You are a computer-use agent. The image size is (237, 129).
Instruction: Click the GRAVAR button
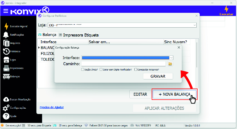(x=158, y=76)
